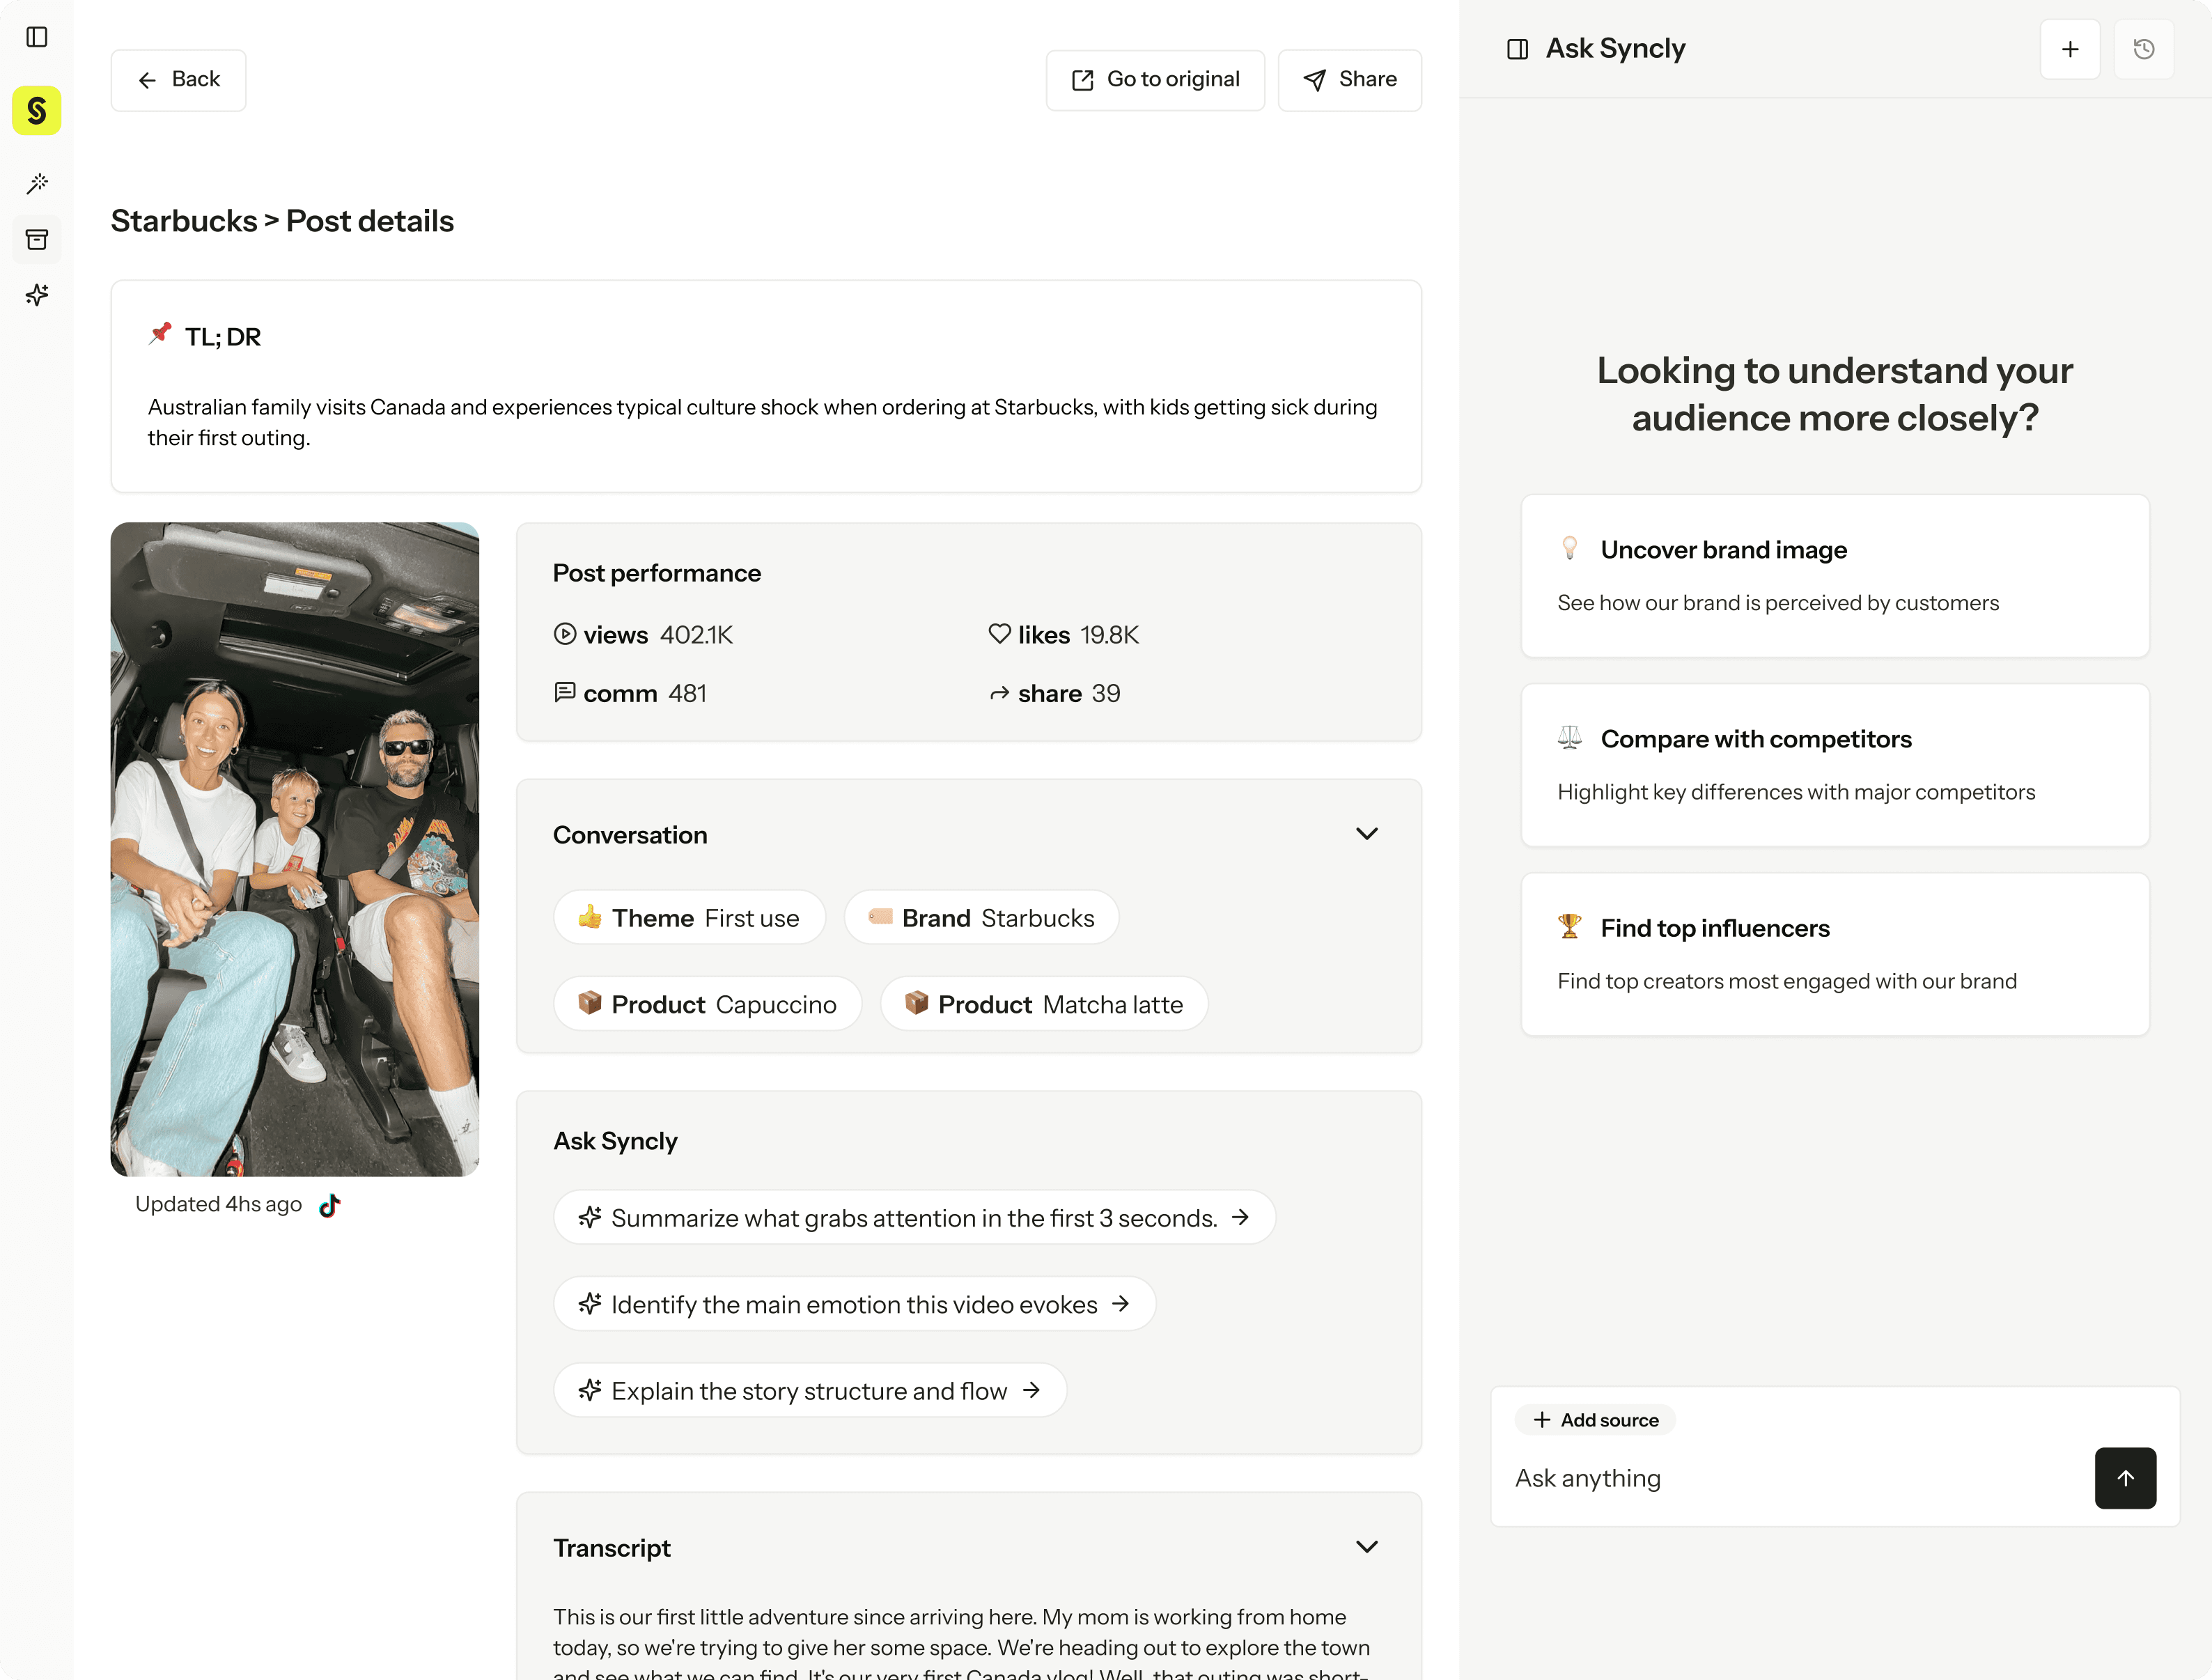Viewport: 2212px width, 1680px height.
Task: Go back using the Back button
Action: click(178, 80)
